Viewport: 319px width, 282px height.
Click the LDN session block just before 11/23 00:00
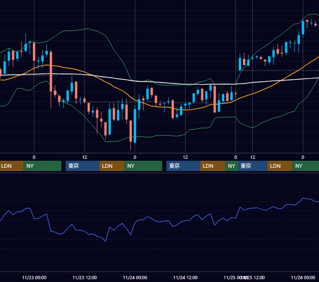click(12, 166)
